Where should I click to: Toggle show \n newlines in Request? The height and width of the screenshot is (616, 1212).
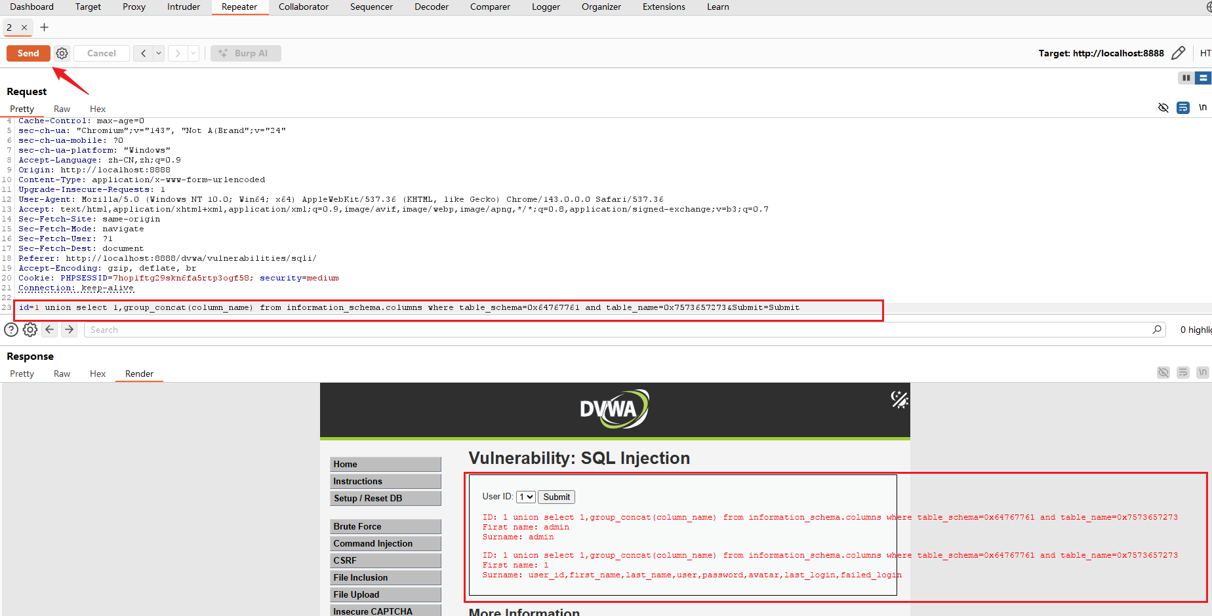[1203, 107]
